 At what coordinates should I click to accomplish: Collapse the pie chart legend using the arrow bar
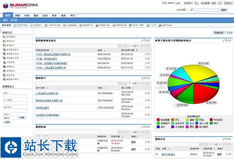click(193, 116)
